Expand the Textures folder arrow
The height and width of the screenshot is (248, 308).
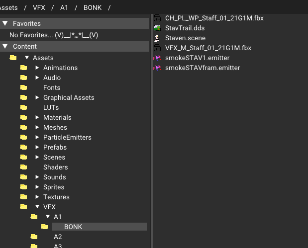[37, 197]
